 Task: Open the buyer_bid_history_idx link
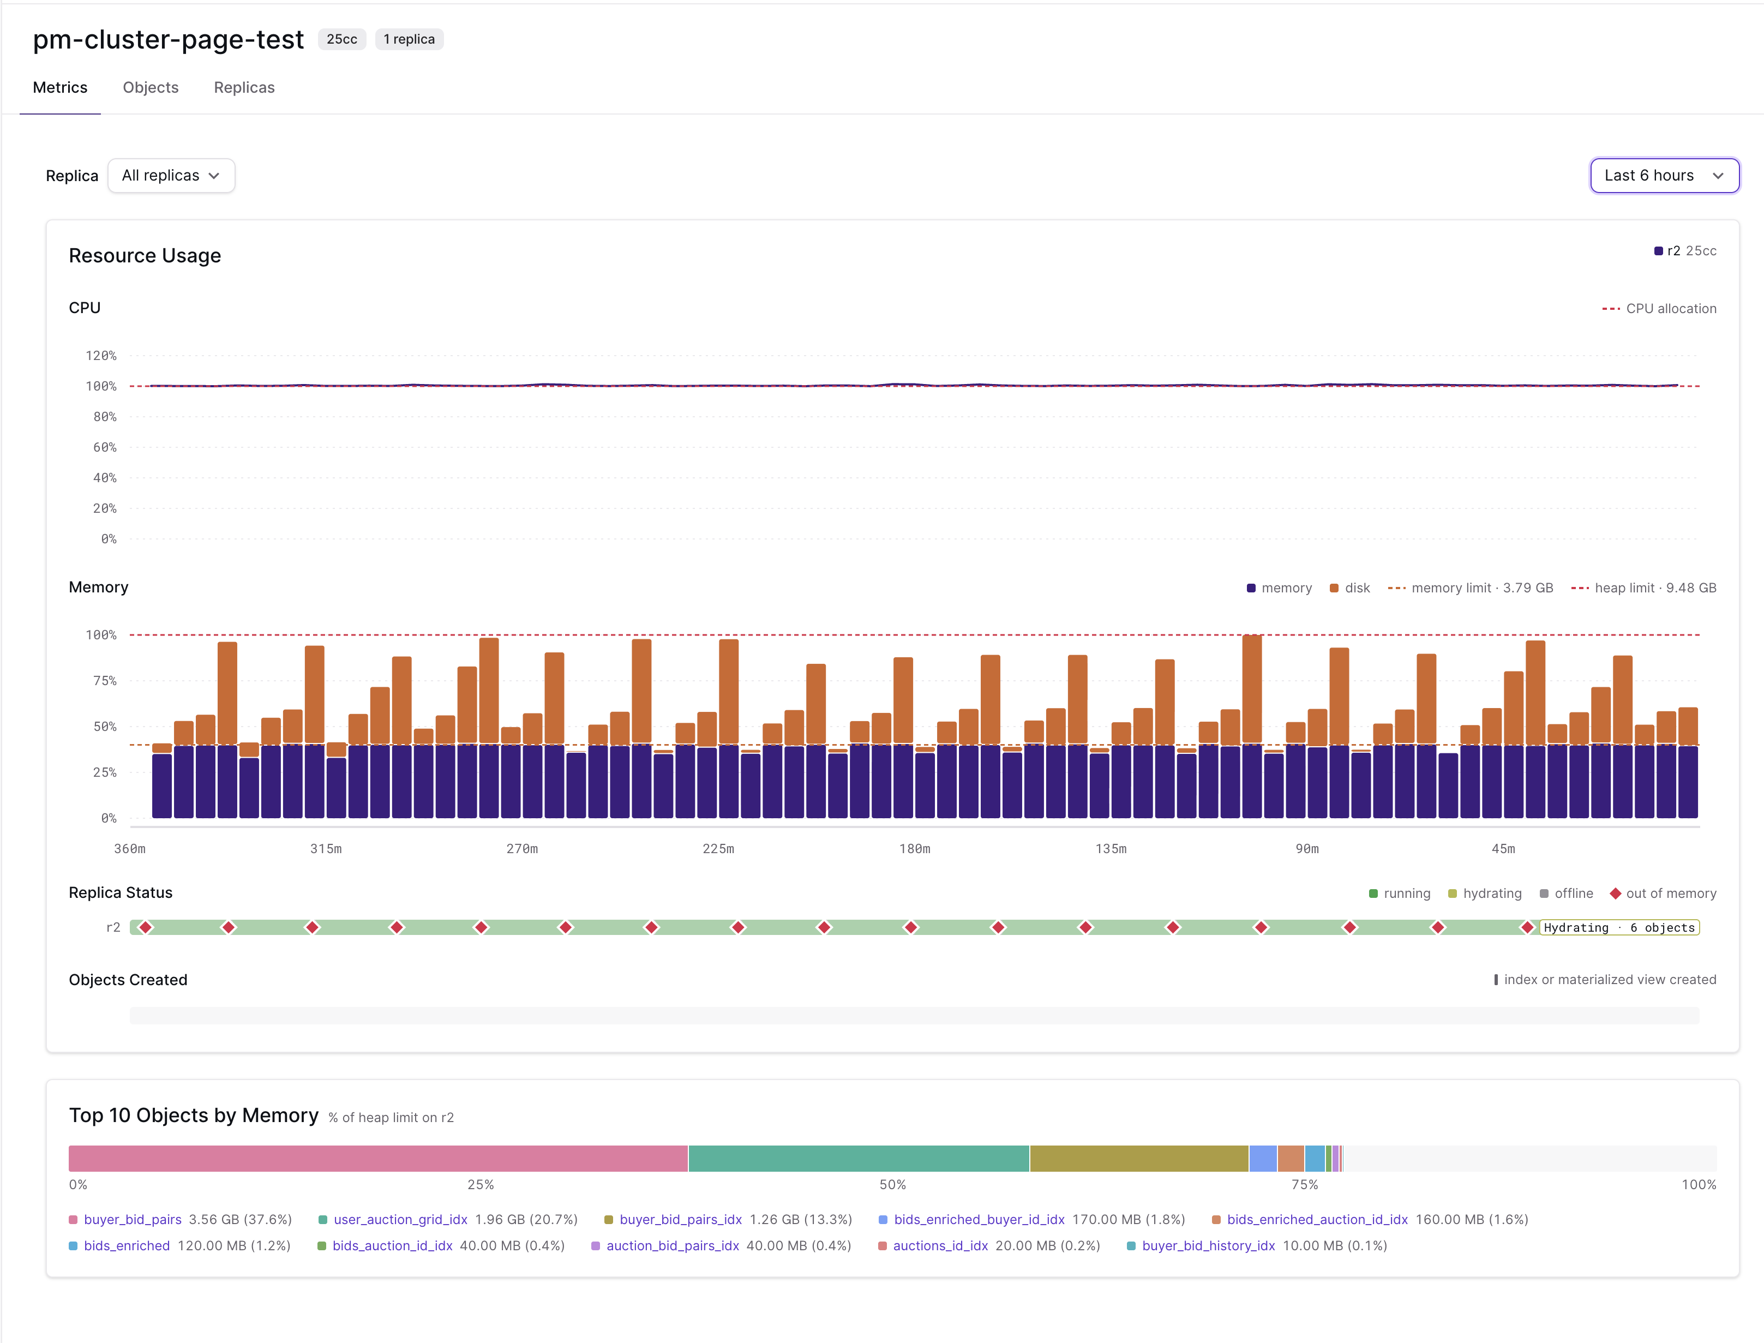(1209, 1245)
